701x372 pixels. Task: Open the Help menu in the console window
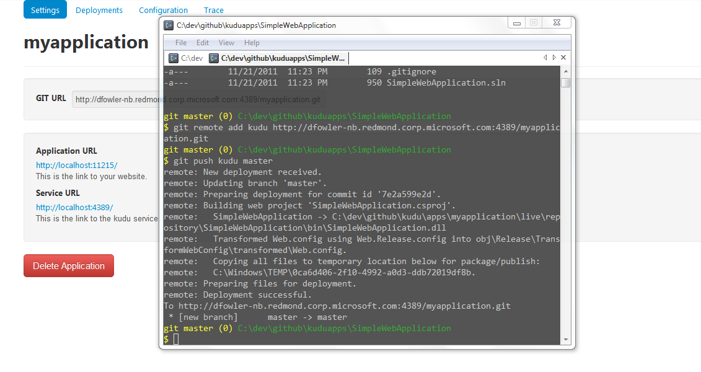point(252,43)
